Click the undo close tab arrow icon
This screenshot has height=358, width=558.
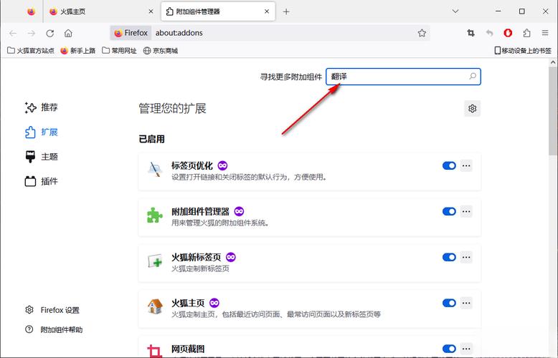(x=489, y=33)
